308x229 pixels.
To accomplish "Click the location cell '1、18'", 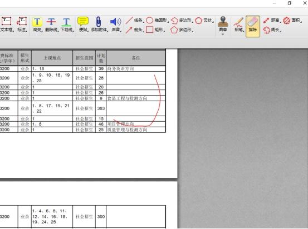I will pos(52,68).
